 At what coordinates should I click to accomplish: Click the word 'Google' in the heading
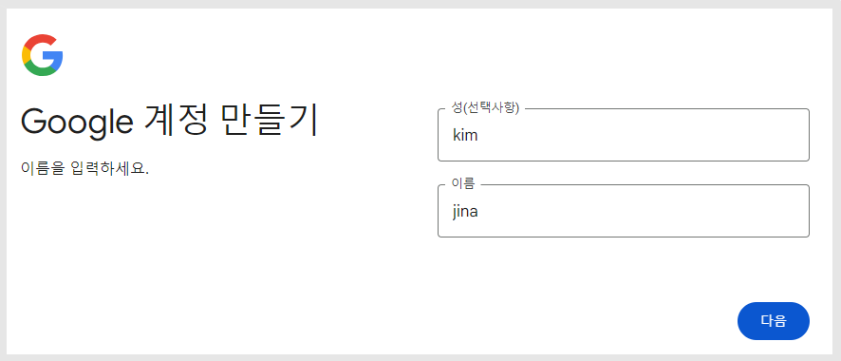click(x=77, y=123)
